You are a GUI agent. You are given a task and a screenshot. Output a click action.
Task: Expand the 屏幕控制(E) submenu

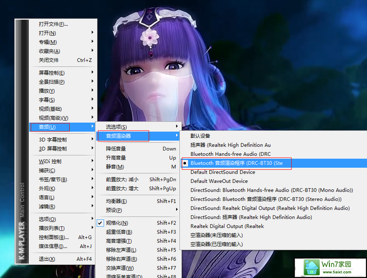pyautogui.click(x=63, y=73)
